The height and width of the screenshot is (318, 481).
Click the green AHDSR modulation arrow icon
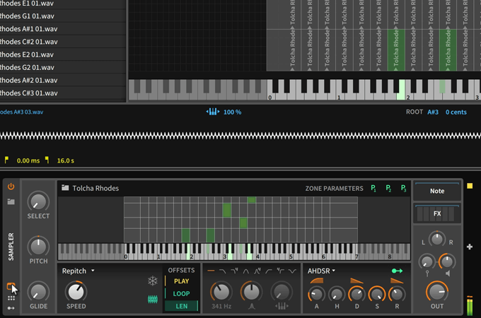click(398, 271)
